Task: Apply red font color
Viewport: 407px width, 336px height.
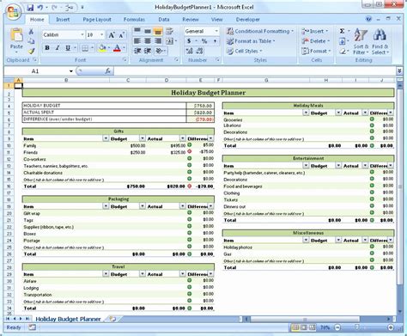Action: [117, 48]
